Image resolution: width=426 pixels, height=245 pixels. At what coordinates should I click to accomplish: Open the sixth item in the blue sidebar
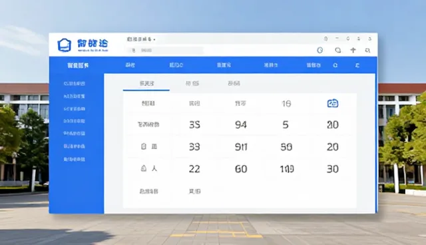click(74, 146)
